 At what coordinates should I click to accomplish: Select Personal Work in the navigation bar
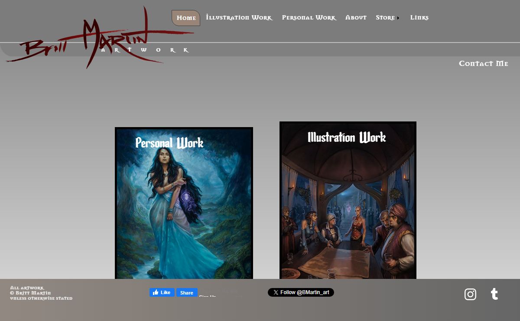(309, 18)
